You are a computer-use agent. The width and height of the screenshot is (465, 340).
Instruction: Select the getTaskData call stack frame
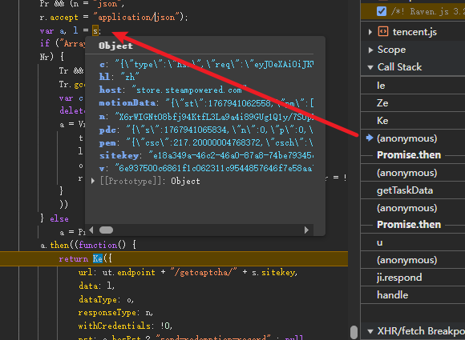(x=413, y=190)
